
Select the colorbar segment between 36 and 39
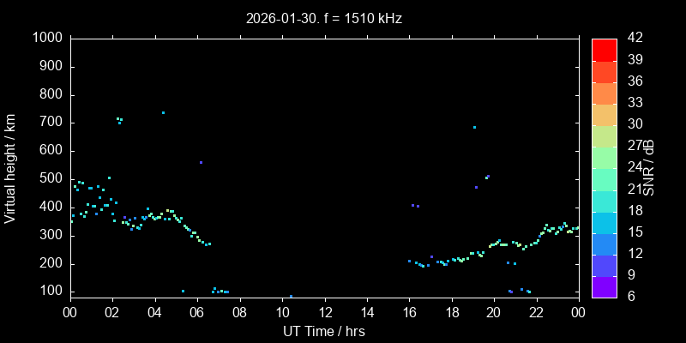[604, 71]
